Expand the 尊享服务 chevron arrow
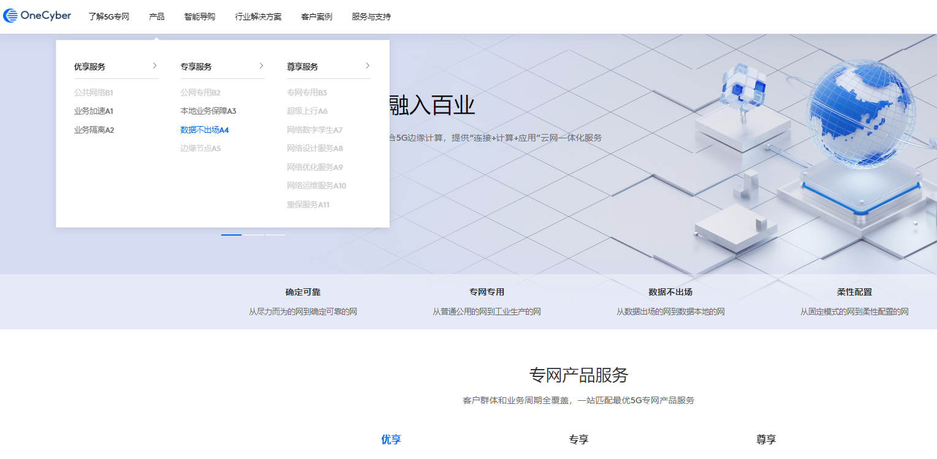The image size is (937, 459). click(x=368, y=65)
